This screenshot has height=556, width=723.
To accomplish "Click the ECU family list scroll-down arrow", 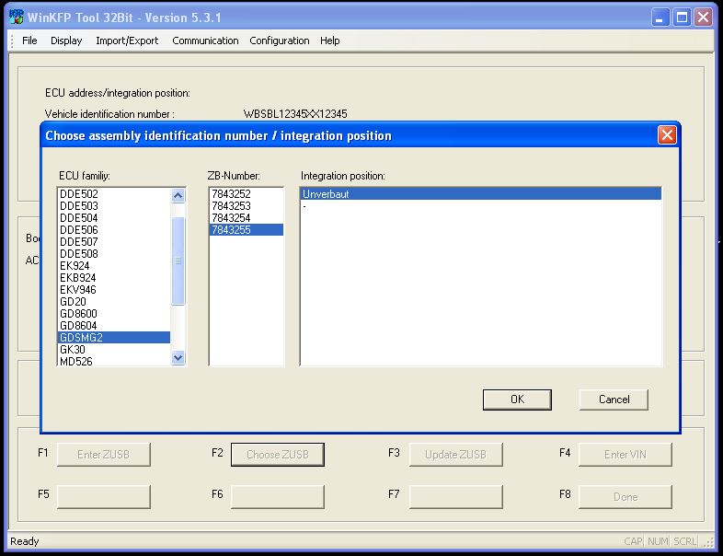I will click(x=178, y=357).
